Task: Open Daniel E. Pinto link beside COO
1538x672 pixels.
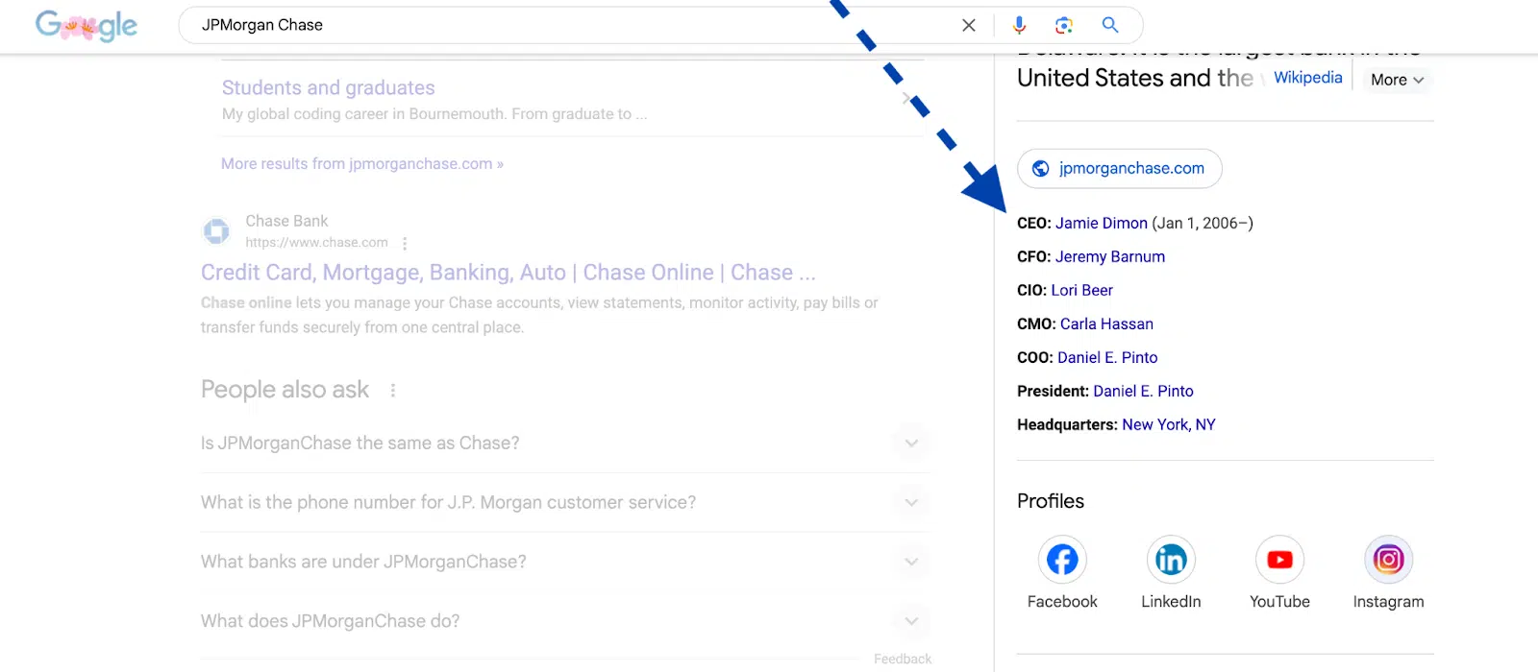Action: pos(1107,358)
